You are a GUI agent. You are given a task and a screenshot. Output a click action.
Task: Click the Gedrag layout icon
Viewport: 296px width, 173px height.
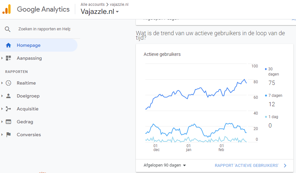coord(8,122)
